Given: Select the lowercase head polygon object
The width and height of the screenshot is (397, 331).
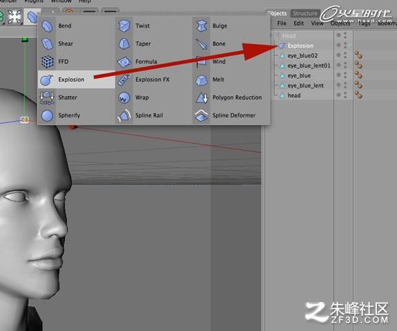Looking at the screenshot, I should coord(294,95).
